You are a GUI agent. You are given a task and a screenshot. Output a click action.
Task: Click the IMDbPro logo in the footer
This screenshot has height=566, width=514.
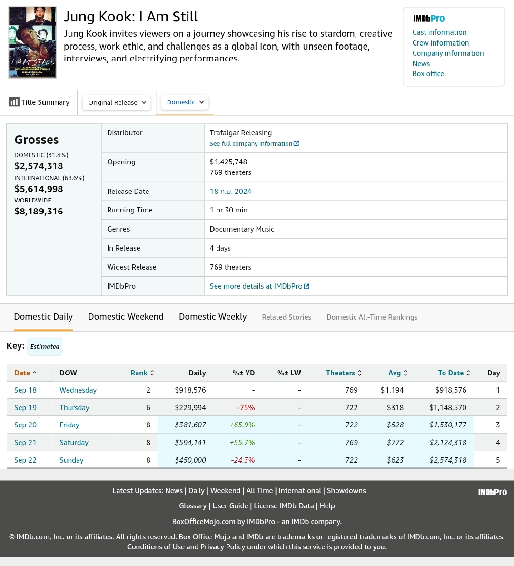[x=493, y=492]
